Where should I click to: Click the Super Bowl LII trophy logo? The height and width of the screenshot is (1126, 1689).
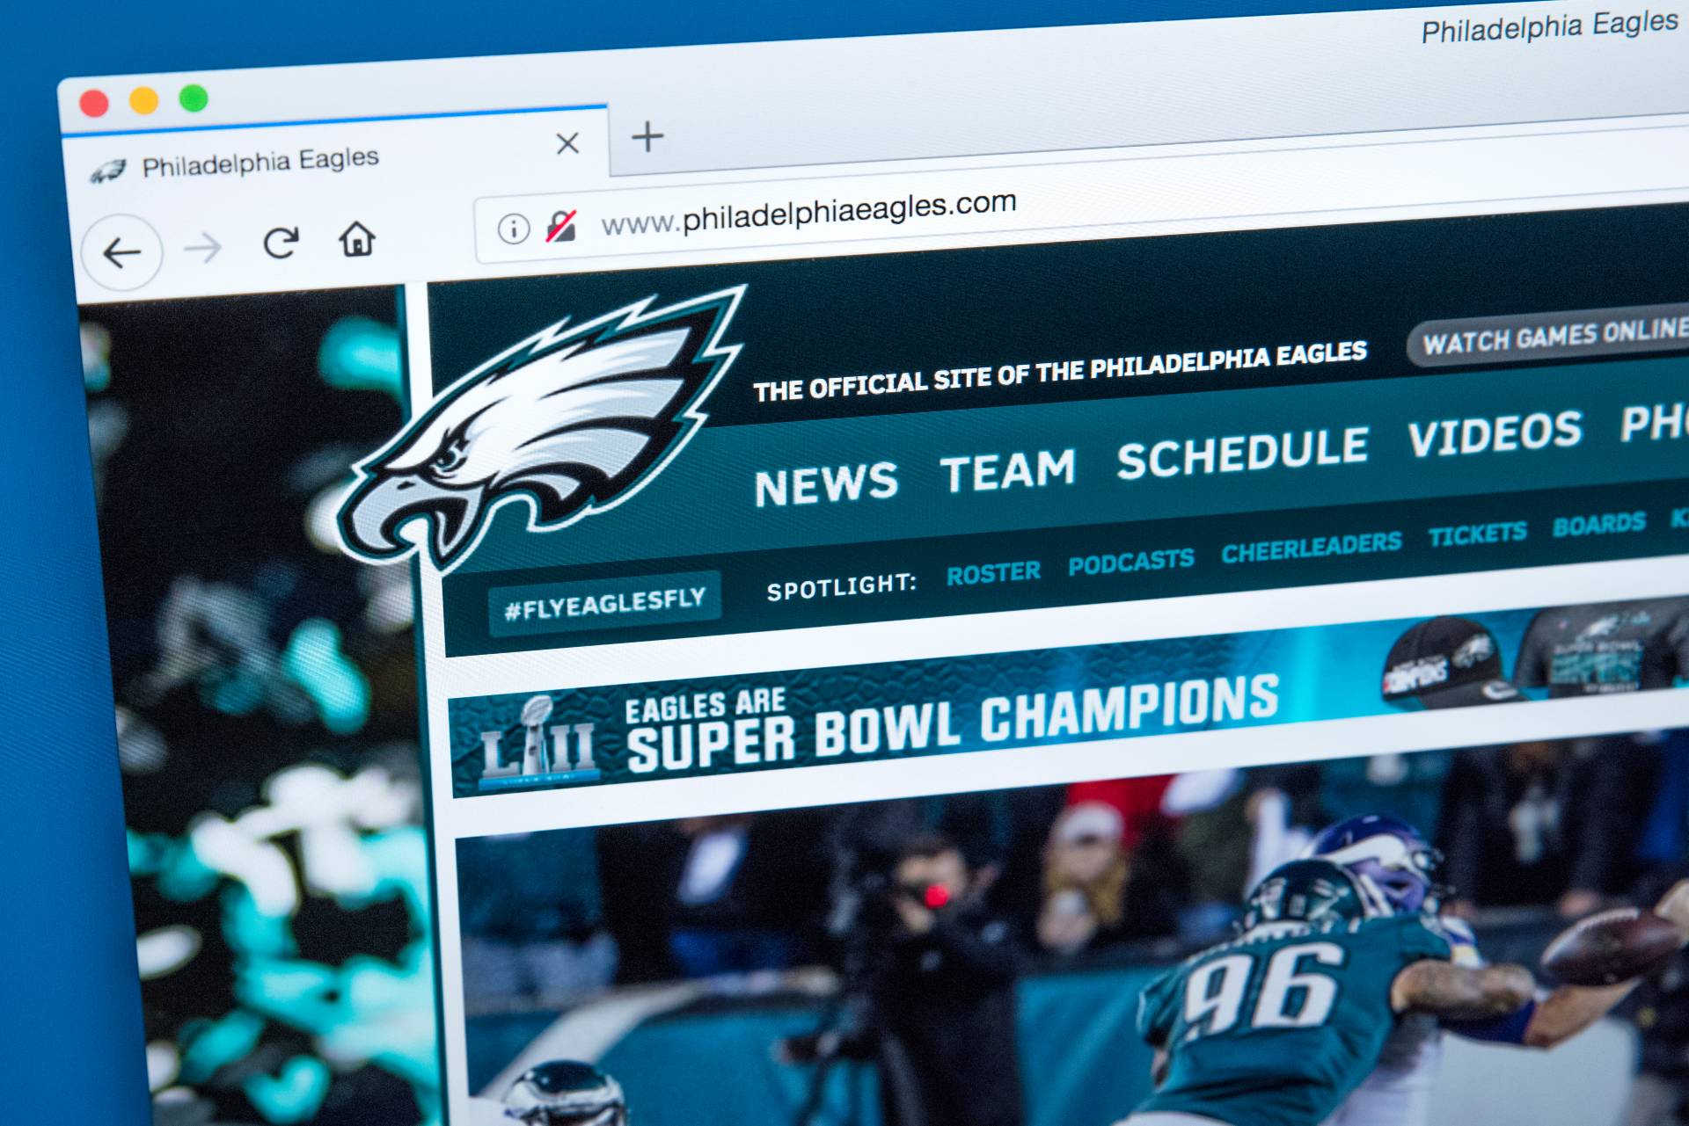538,742
